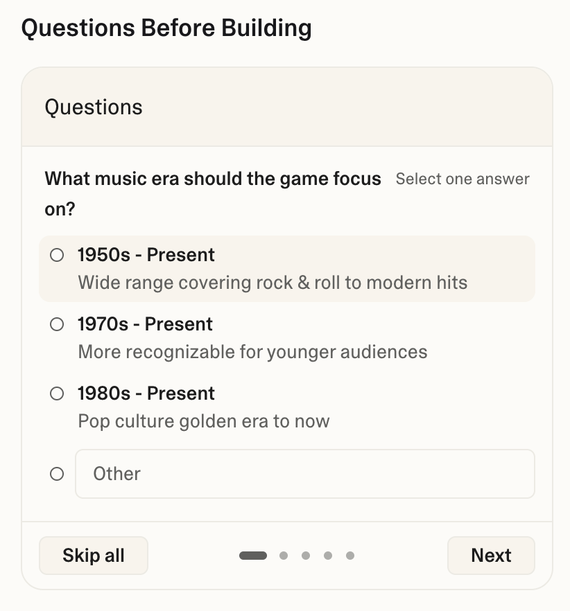This screenshot has height=611, width=570.
Task: Click "Pop culture golden era to now" text
Action: point(204,421)
